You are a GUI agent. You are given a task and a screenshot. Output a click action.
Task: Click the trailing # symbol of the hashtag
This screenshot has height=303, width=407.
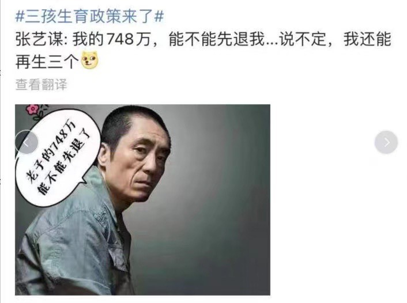[x=159, y=17]
